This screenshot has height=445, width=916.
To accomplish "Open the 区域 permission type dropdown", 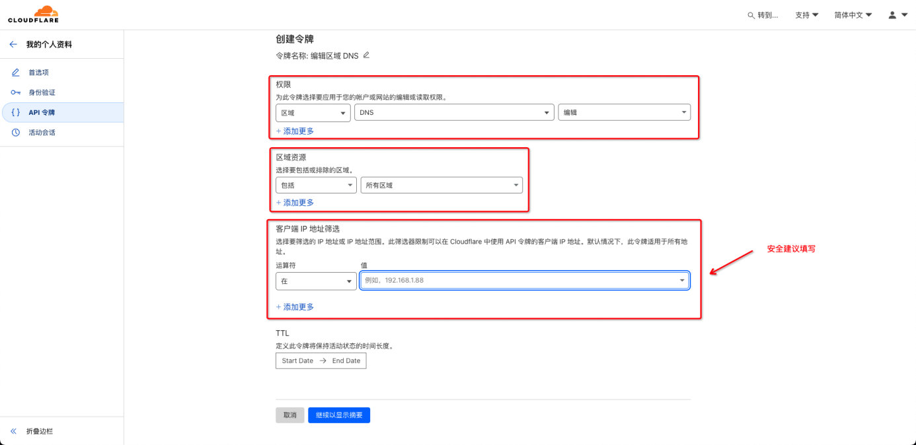I will 313,112.
